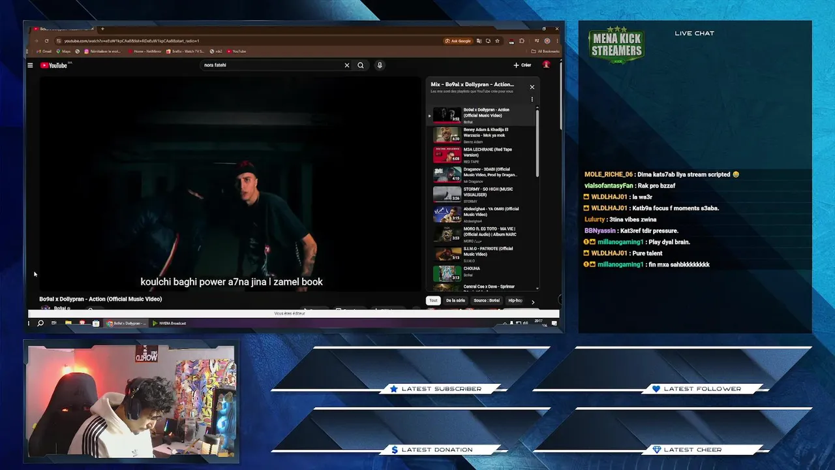Viewport: 835px width, 470px height.
Task: Open the Maps bookmark
Action: point(64,51)
